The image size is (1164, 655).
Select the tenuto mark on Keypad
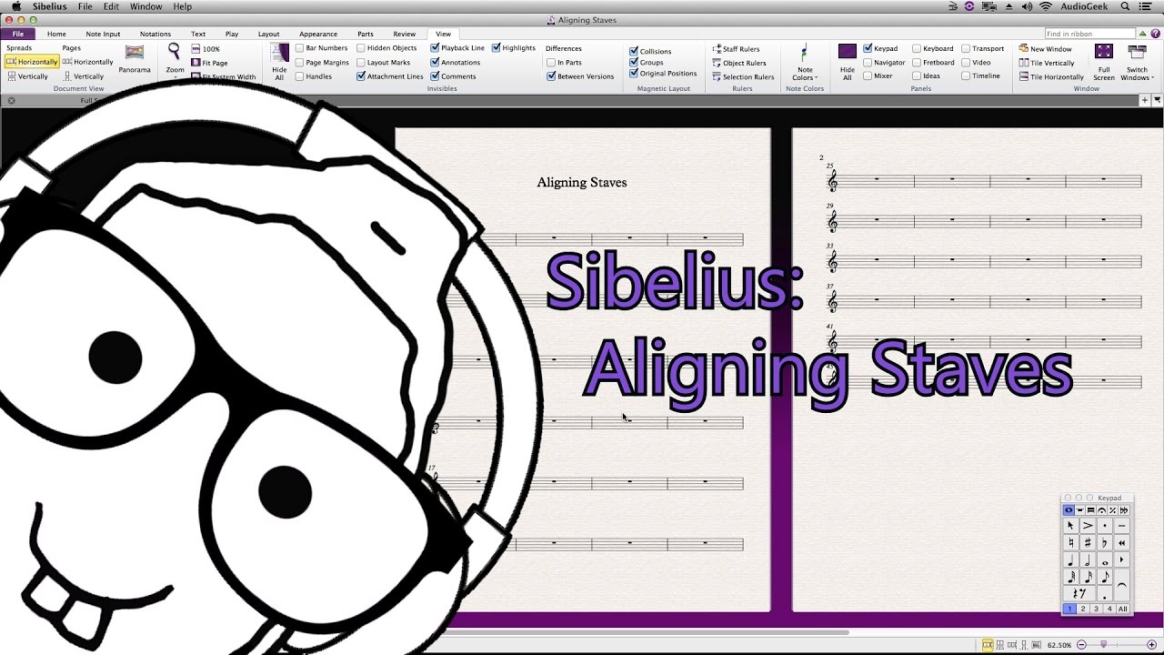click(1122, 526)
